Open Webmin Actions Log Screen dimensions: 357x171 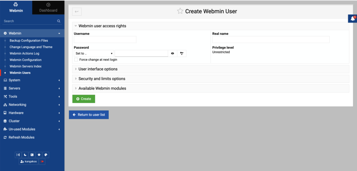pyautogui.click(x=24, y=53)
